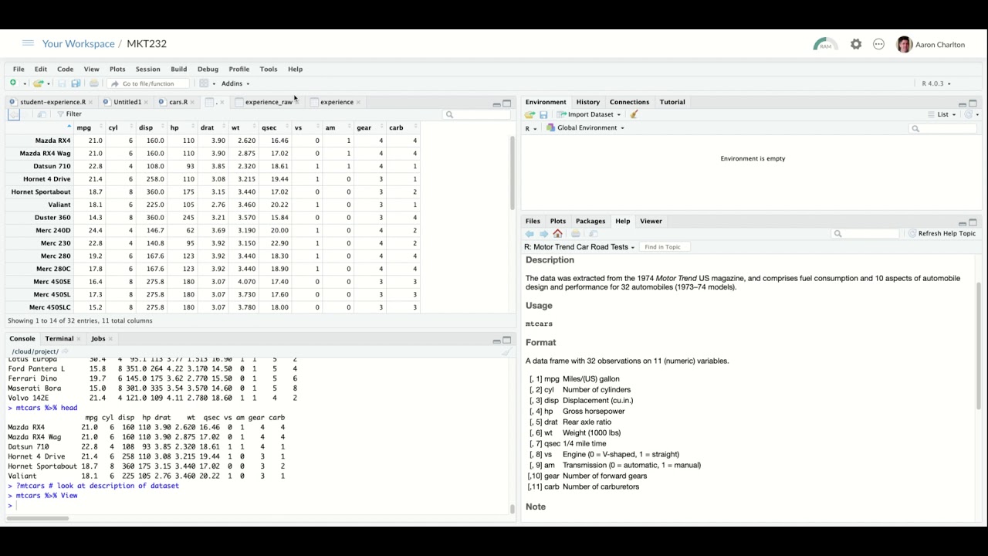988x556 pixels.
Task: Click the console working directory arrow icon
Action: click(65, 351)
